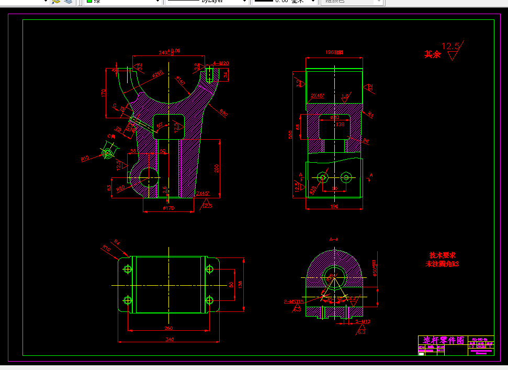This screenshot has height=370, width=508.
Task: Select the 60° angle dimension
Action: click(160, 125)
